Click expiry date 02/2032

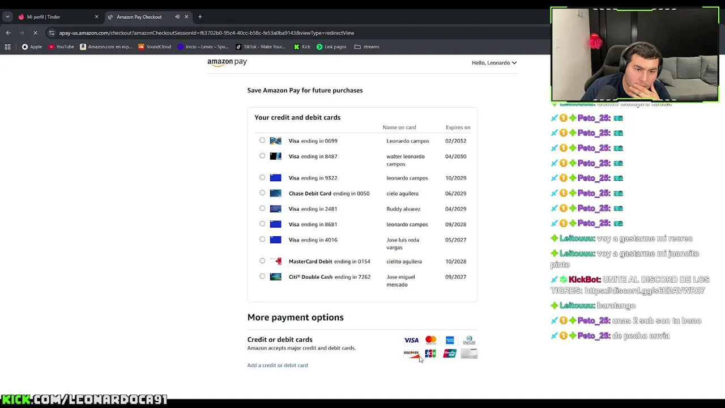pos(455,141)
